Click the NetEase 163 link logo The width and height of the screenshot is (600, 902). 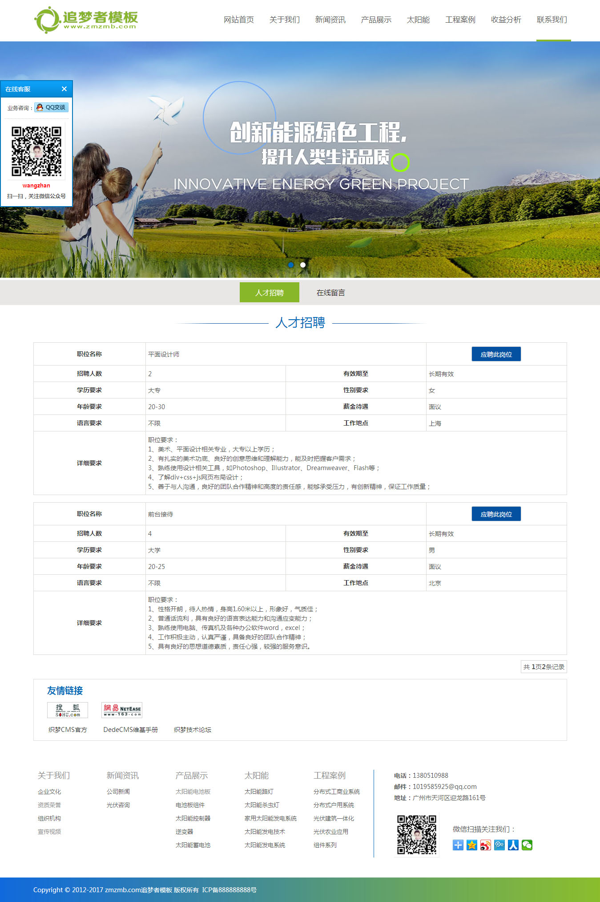click(x=122, y=710)
